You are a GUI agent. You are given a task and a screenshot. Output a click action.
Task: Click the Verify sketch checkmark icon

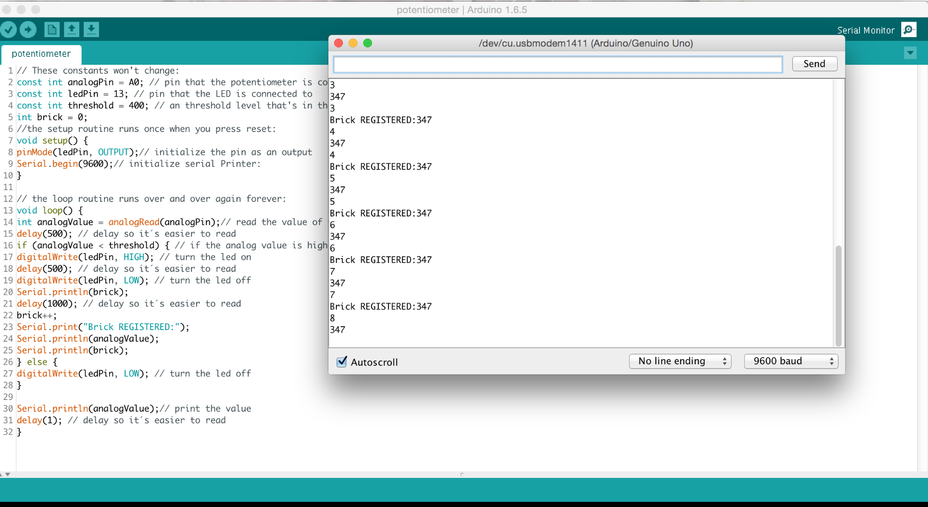[x=8, y=30]
